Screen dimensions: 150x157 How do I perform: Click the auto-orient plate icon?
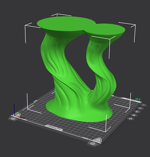tap(141, 108)
